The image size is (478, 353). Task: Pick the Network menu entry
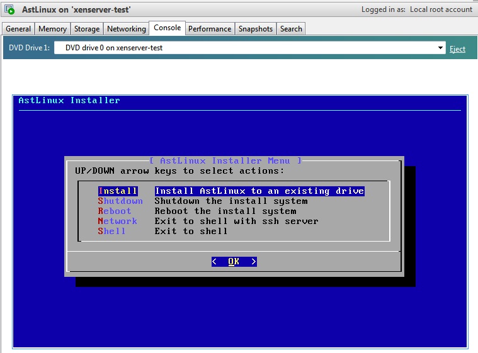(x=117, y=221)
